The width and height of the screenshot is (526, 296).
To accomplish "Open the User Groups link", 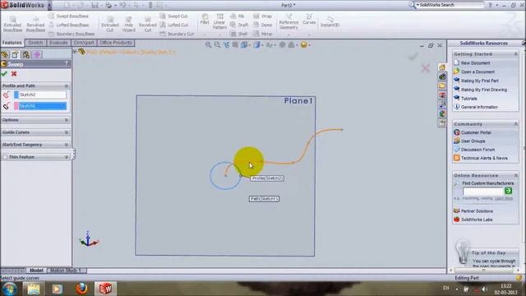I will click(x=473, y=141).
